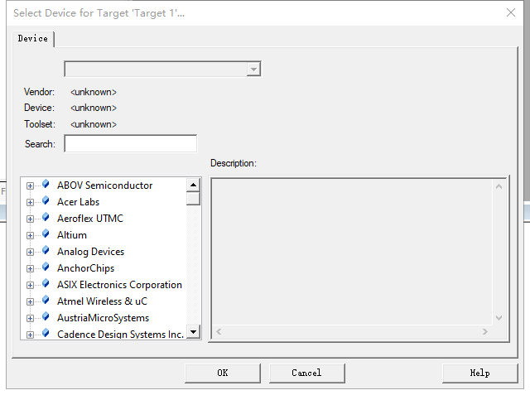Switch to the Device tab

[x=33, y=39]
